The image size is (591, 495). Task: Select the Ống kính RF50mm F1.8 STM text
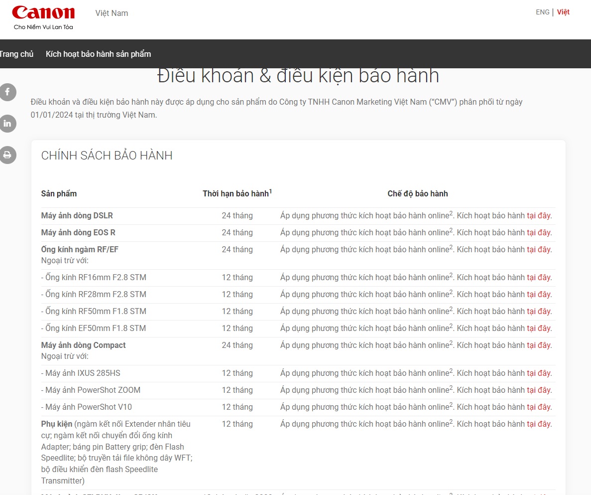[x=96, y=311]
